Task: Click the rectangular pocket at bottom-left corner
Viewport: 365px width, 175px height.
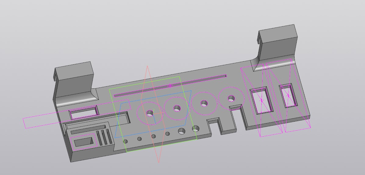Action: click(x=83, y=142)
